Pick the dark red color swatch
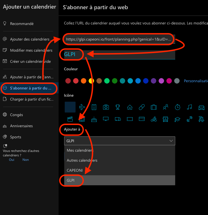Screen dimensions: 208x215 68,81
